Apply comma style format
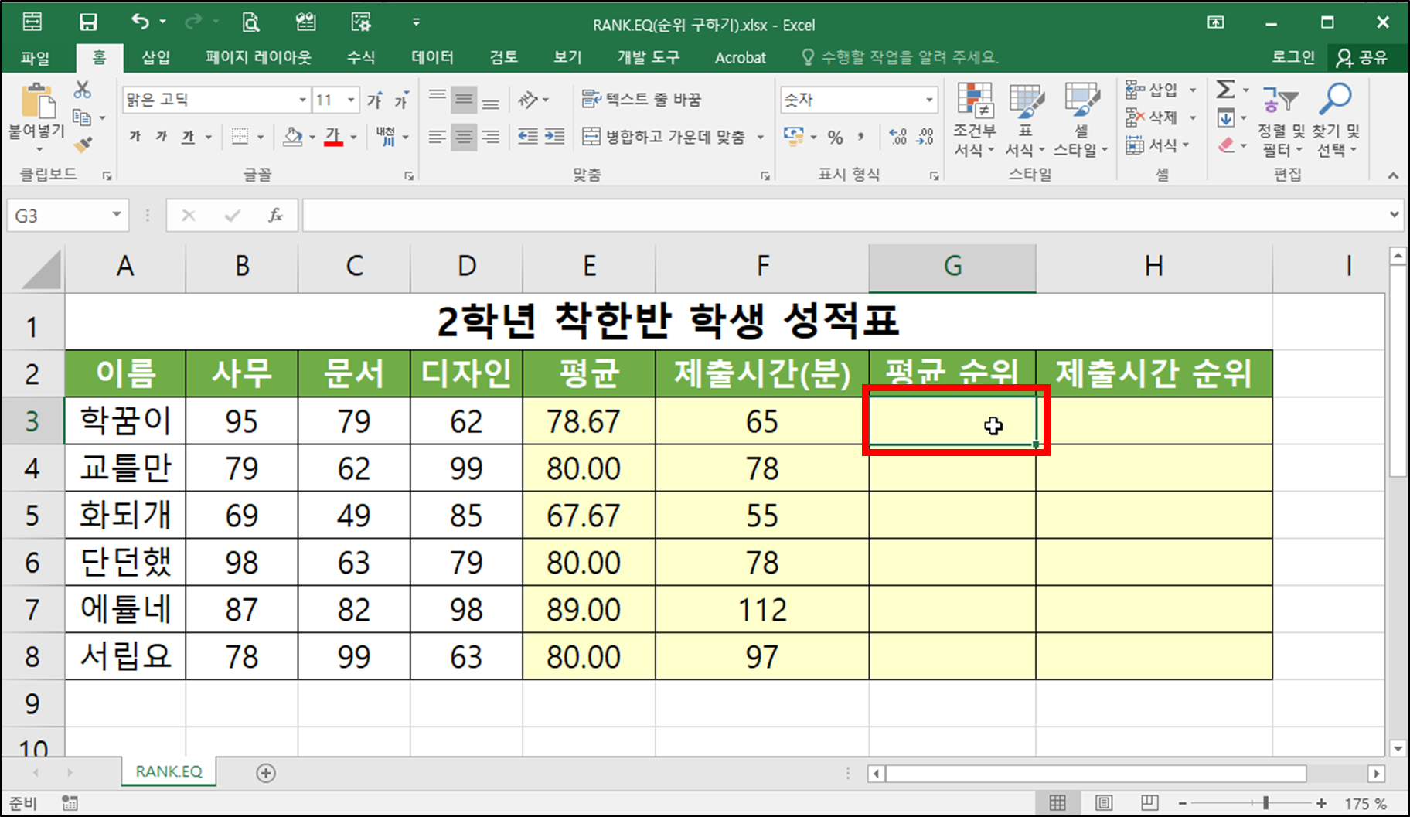This screenshot has width=1410, height=817. click(860, 137)
